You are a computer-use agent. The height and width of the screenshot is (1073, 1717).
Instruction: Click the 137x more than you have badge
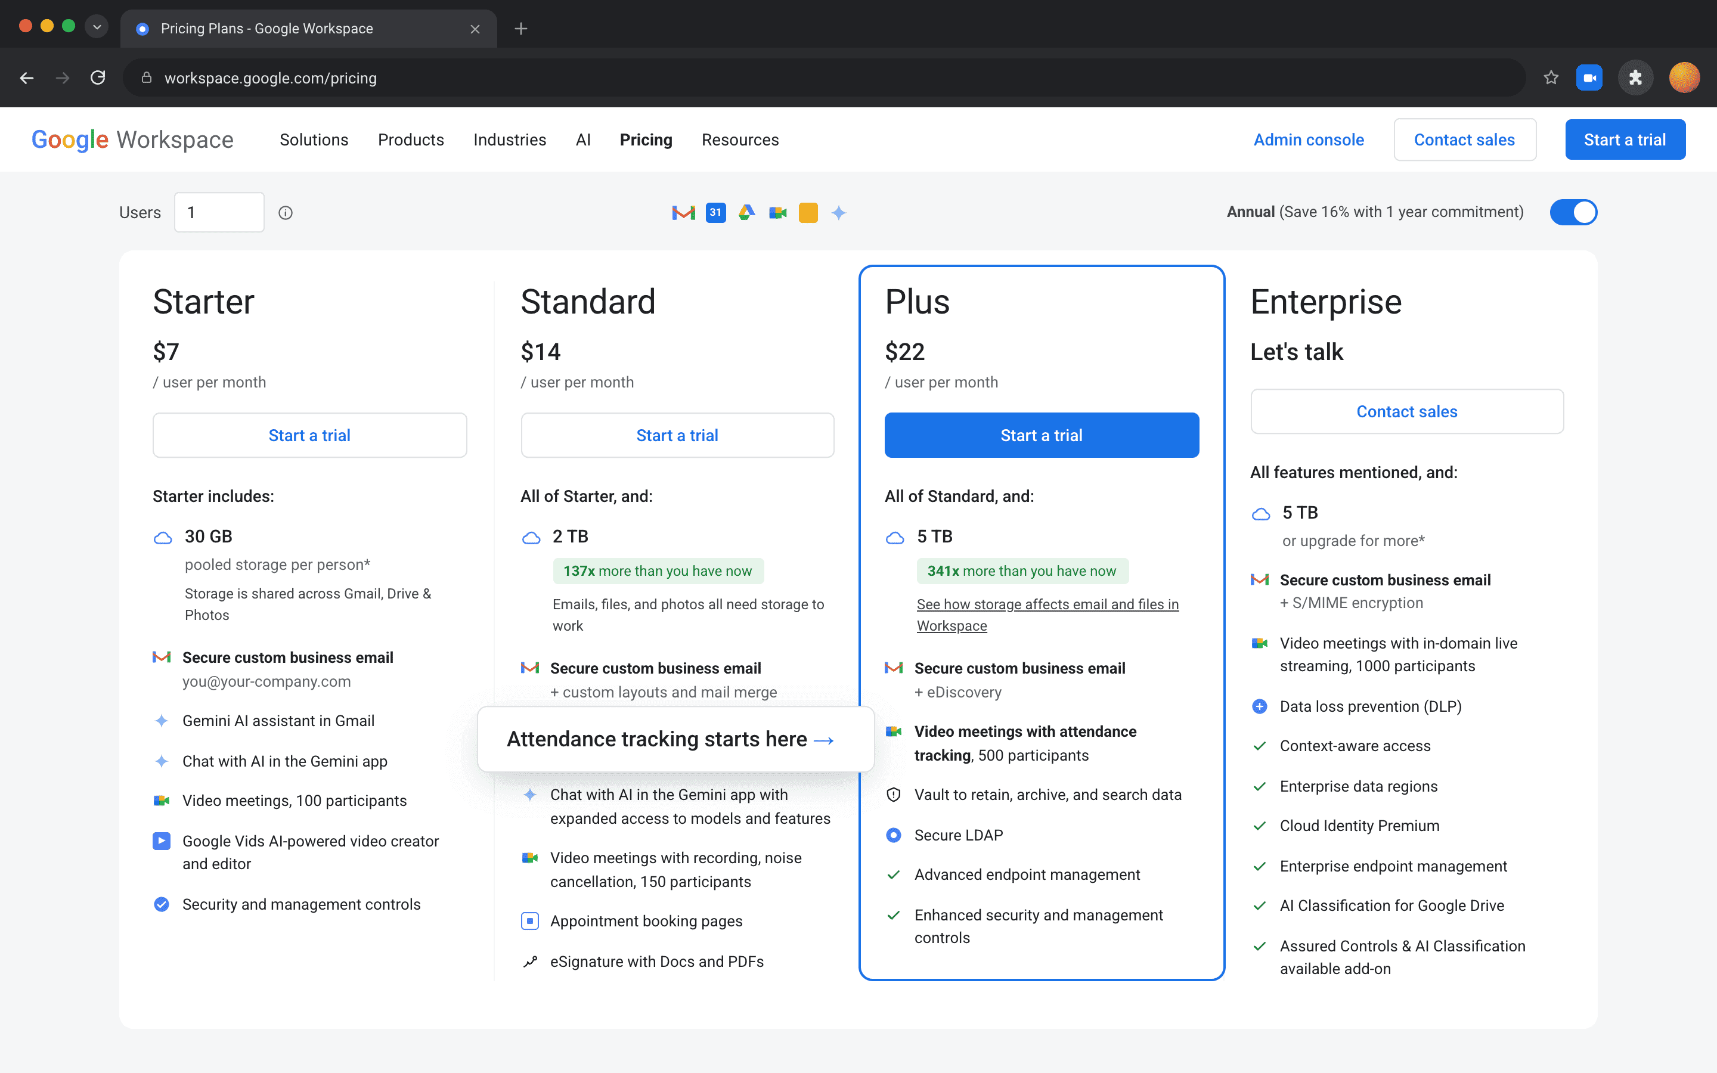[x=658, y=570]
